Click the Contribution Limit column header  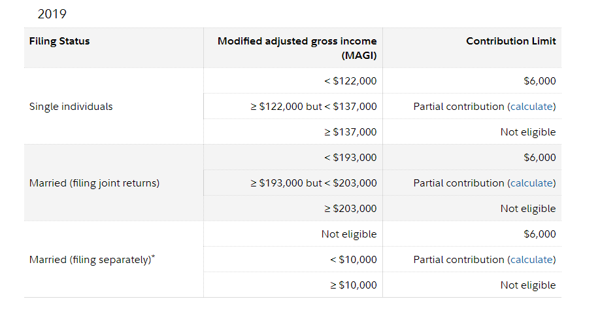tap(511, 41)
